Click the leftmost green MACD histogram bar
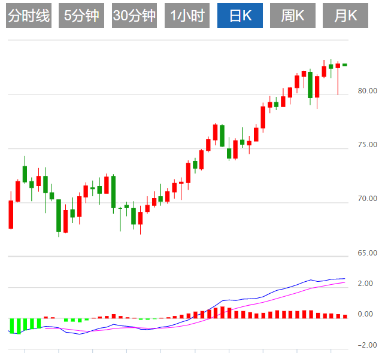The height and width of the screenshot is (353, 391). [x=11, y=325]
